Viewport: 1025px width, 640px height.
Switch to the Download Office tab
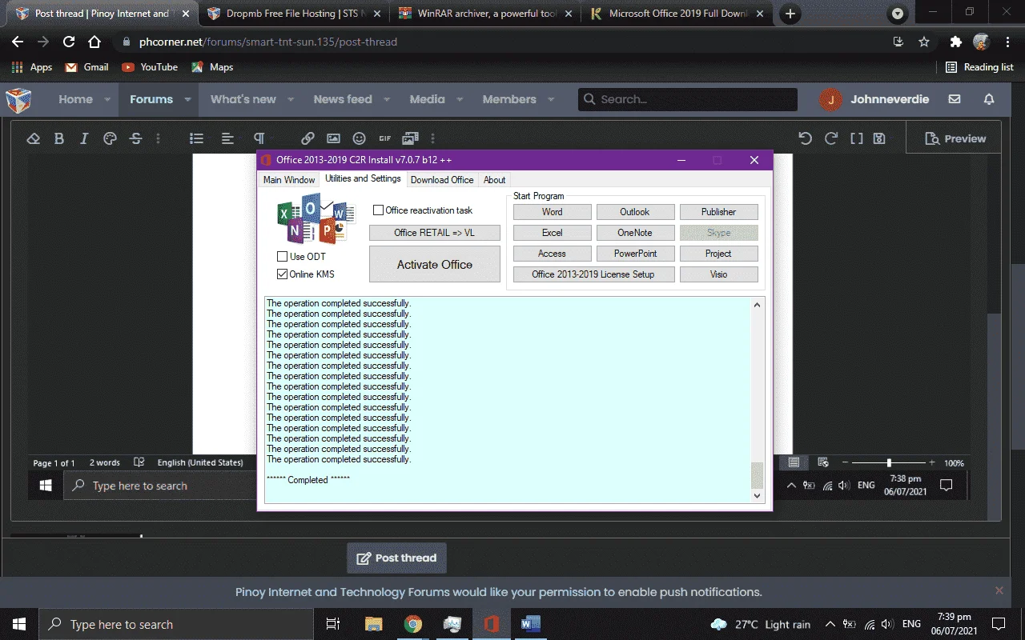click(442, 180)
